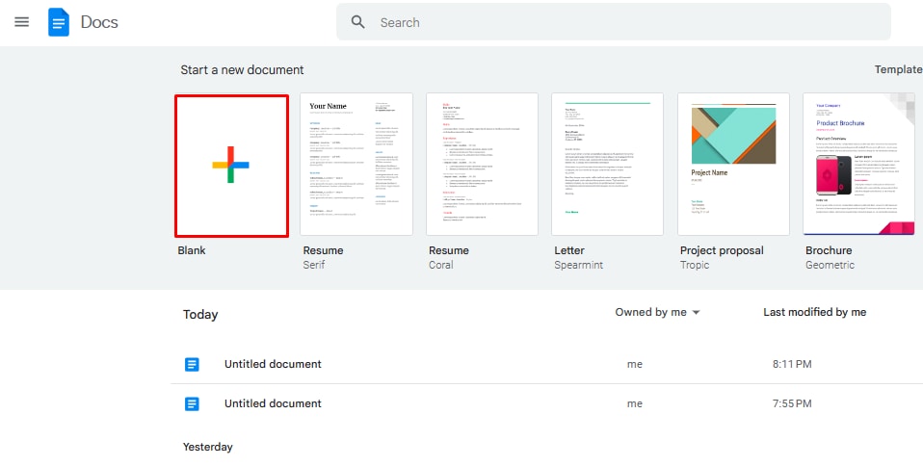Sort by Last modified by me
Viewport: 923px width, 466px height.
(814, 312)
